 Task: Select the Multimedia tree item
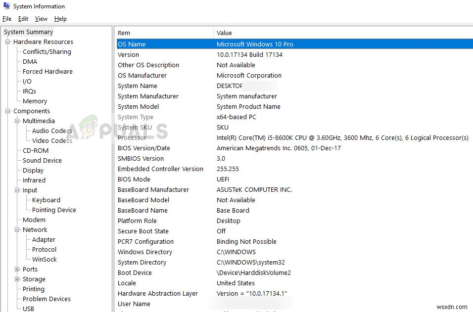tap(39, 121)
